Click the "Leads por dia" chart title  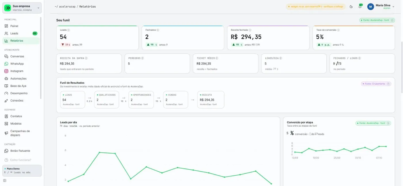69,122
